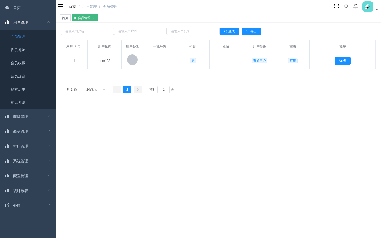This screenshot has width=381, height=238.
Task: Toggle the hamburger sidebar menu icon
Action: (61, 6)
